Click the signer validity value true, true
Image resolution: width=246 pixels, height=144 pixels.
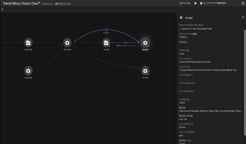[x=183, y=119]
